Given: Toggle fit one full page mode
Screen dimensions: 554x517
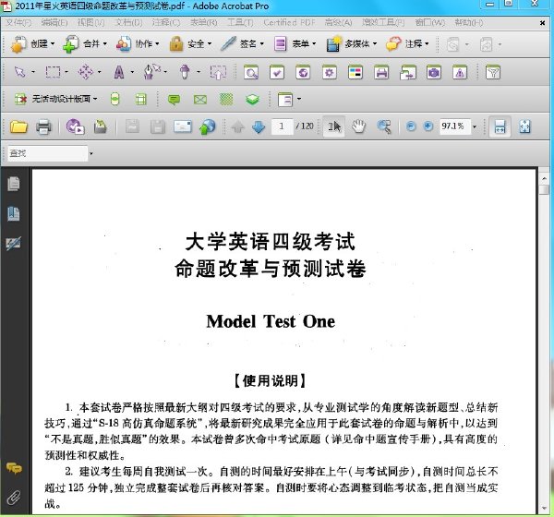Looking at the screenshot, I should coord(524,126).
